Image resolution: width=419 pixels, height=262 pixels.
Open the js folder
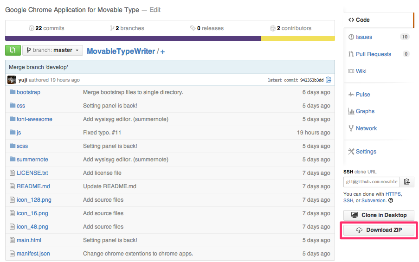click(19, 133)
